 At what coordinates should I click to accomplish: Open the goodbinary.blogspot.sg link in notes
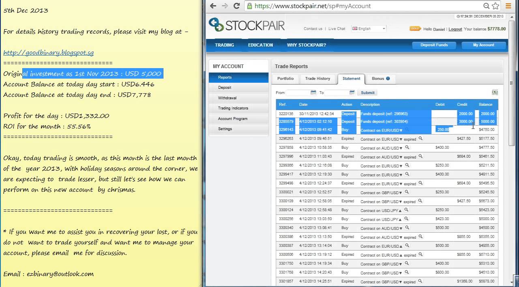[x=49, y=53]
